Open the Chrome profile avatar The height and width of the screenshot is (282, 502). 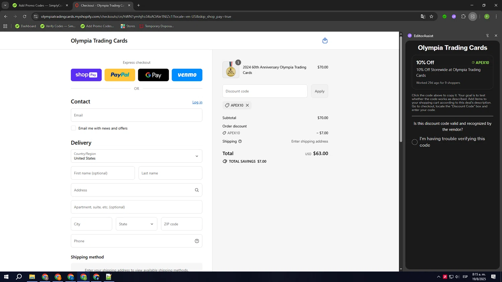coord(487,16)
